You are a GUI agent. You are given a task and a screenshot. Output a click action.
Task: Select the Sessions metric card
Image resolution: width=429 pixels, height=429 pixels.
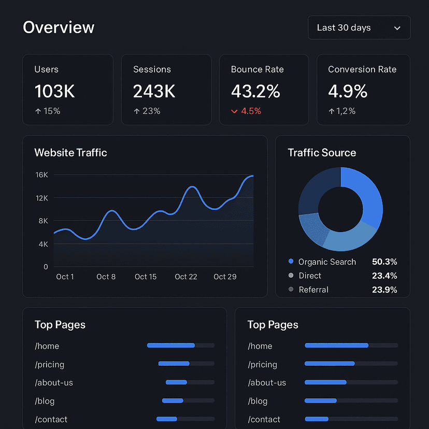click(x=166, y=90)
